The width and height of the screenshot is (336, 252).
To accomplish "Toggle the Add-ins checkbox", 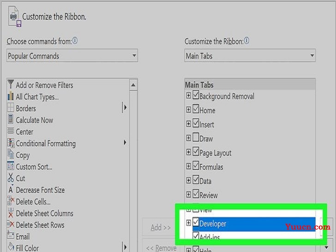I will pyautogui.click(x=196, y=236).
